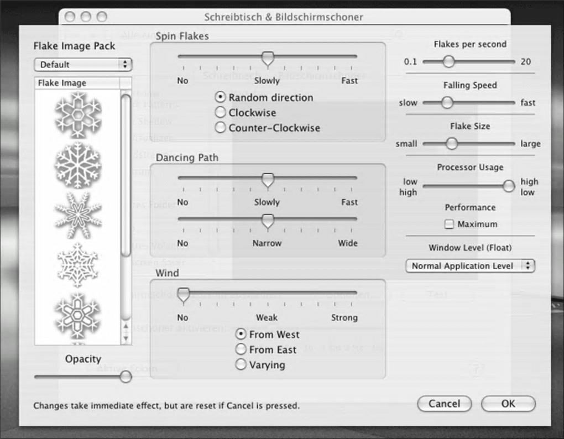Click the Flakes per second slider knob

(448, 61)
